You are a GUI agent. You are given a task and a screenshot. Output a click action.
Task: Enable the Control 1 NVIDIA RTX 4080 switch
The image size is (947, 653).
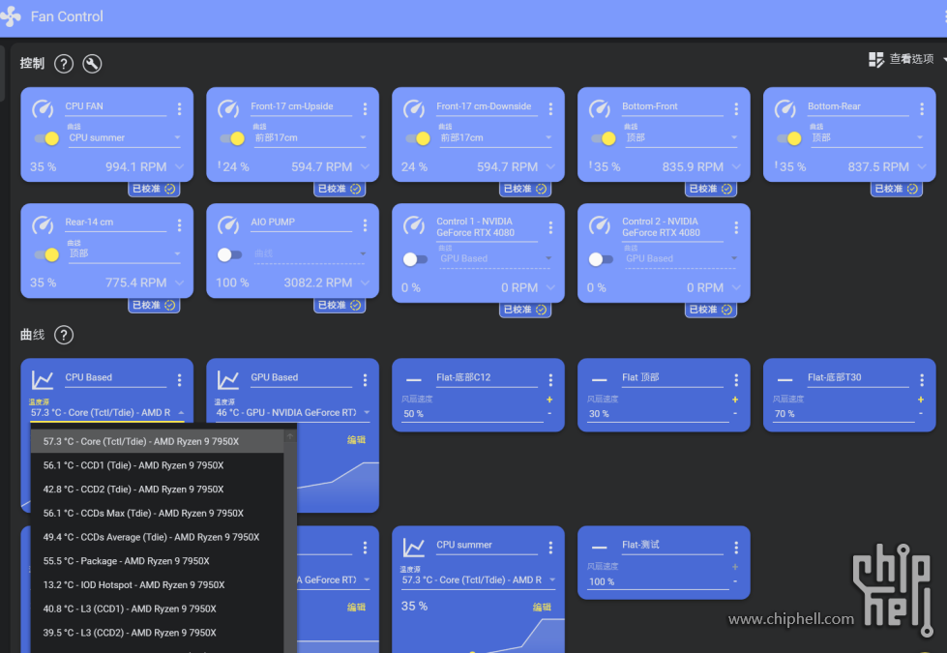415,259
